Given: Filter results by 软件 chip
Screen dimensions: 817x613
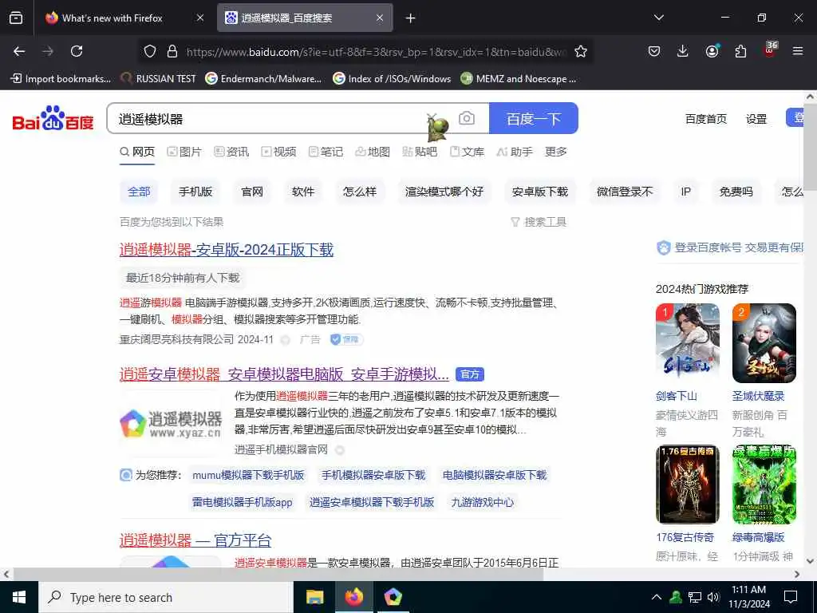Looking at the screenshot, I should pyautogui.click(x=303, y=192).
